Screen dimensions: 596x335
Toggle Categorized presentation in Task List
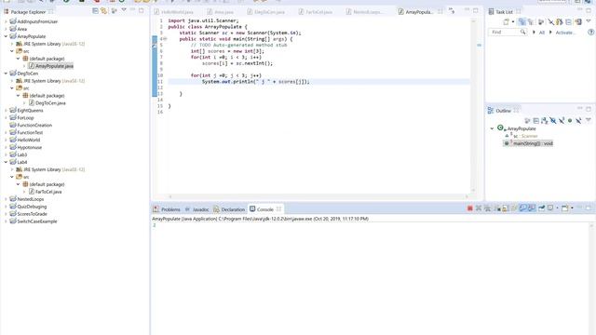click(x=522, y=22)
